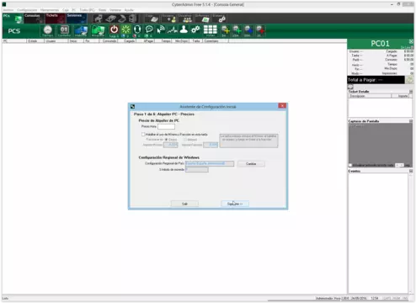The image size is (416, 303).
Task: Toggle the auto-refresh screenshot checkbox
Action: point(350,165)
